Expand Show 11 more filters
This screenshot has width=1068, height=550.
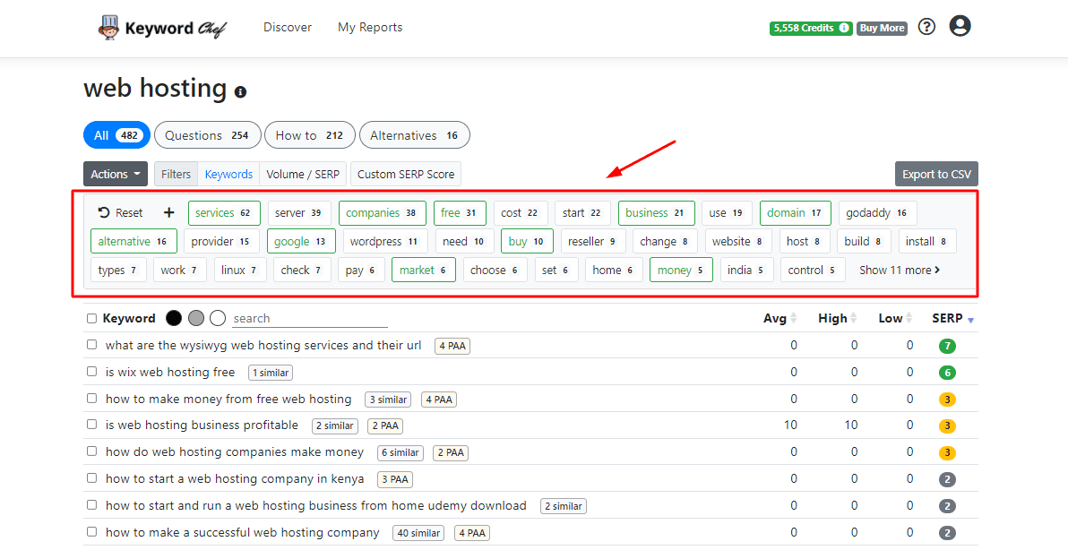pos(900,270)
